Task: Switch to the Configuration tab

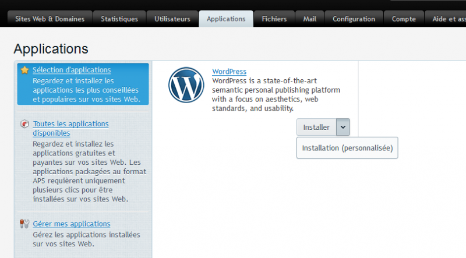Action: click(x=354, y=19)
